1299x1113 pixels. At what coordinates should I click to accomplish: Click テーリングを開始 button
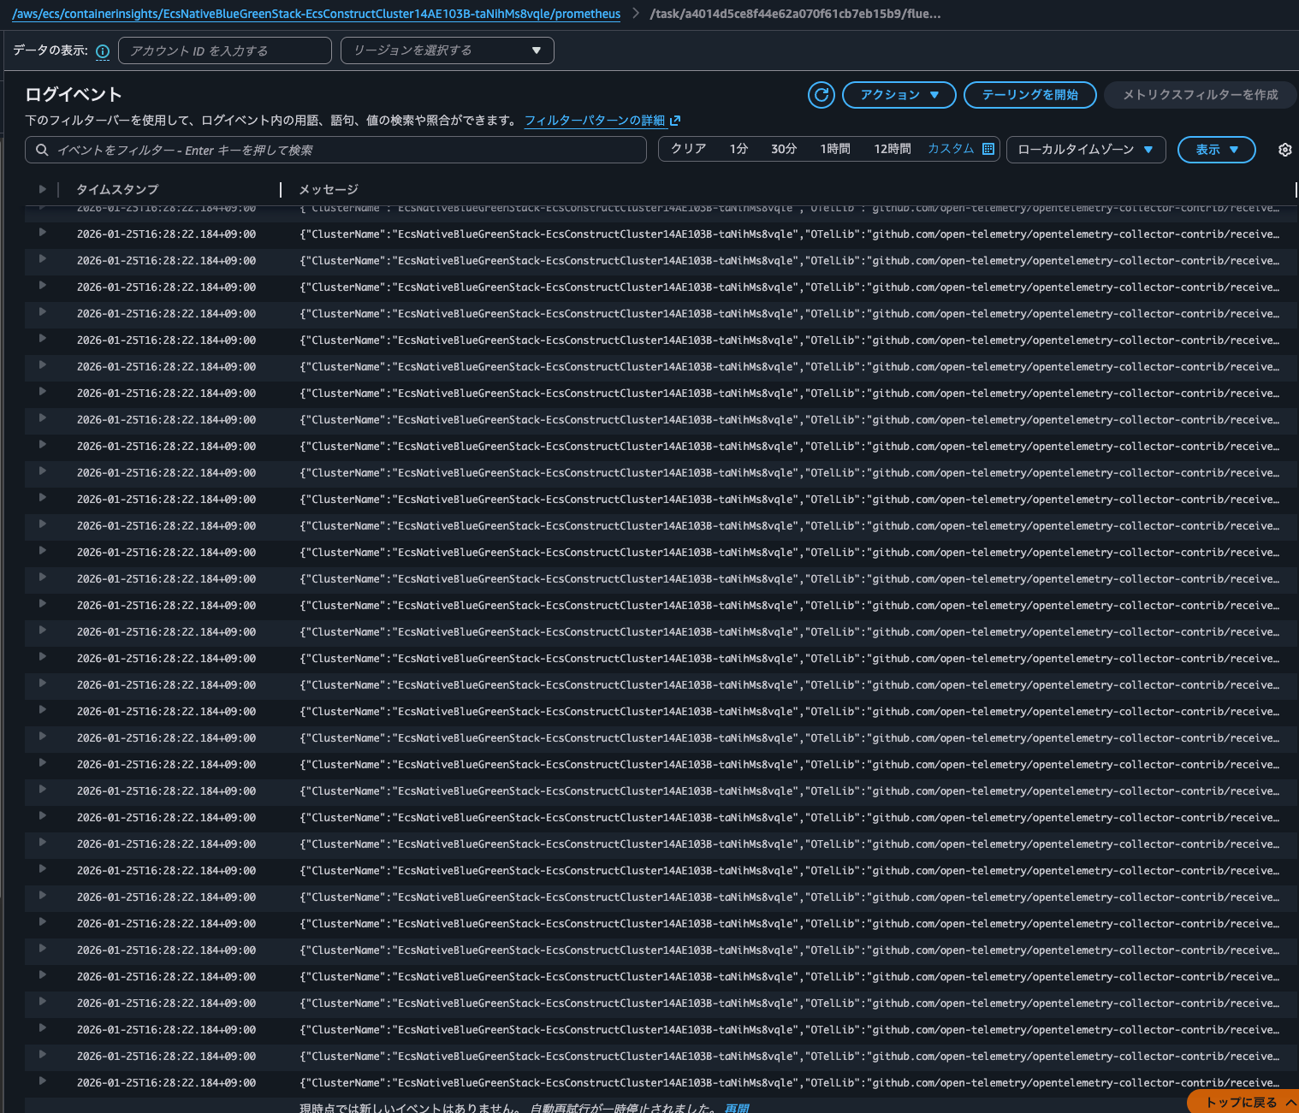tap(1029, 95)
